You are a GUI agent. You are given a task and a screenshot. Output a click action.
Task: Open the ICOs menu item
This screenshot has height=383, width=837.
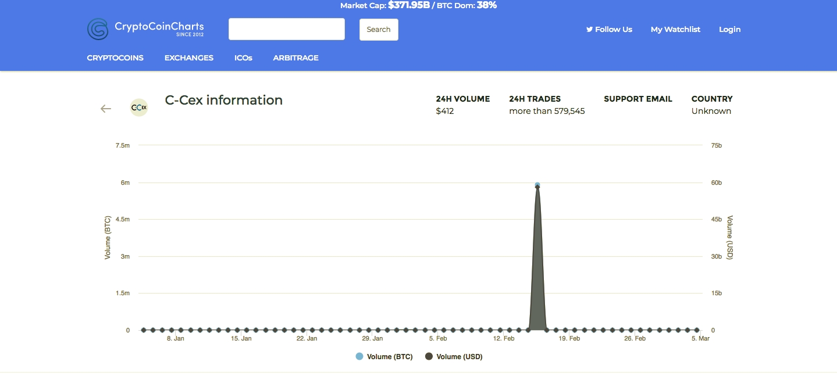pyautogui.click(x=243, y=58)
